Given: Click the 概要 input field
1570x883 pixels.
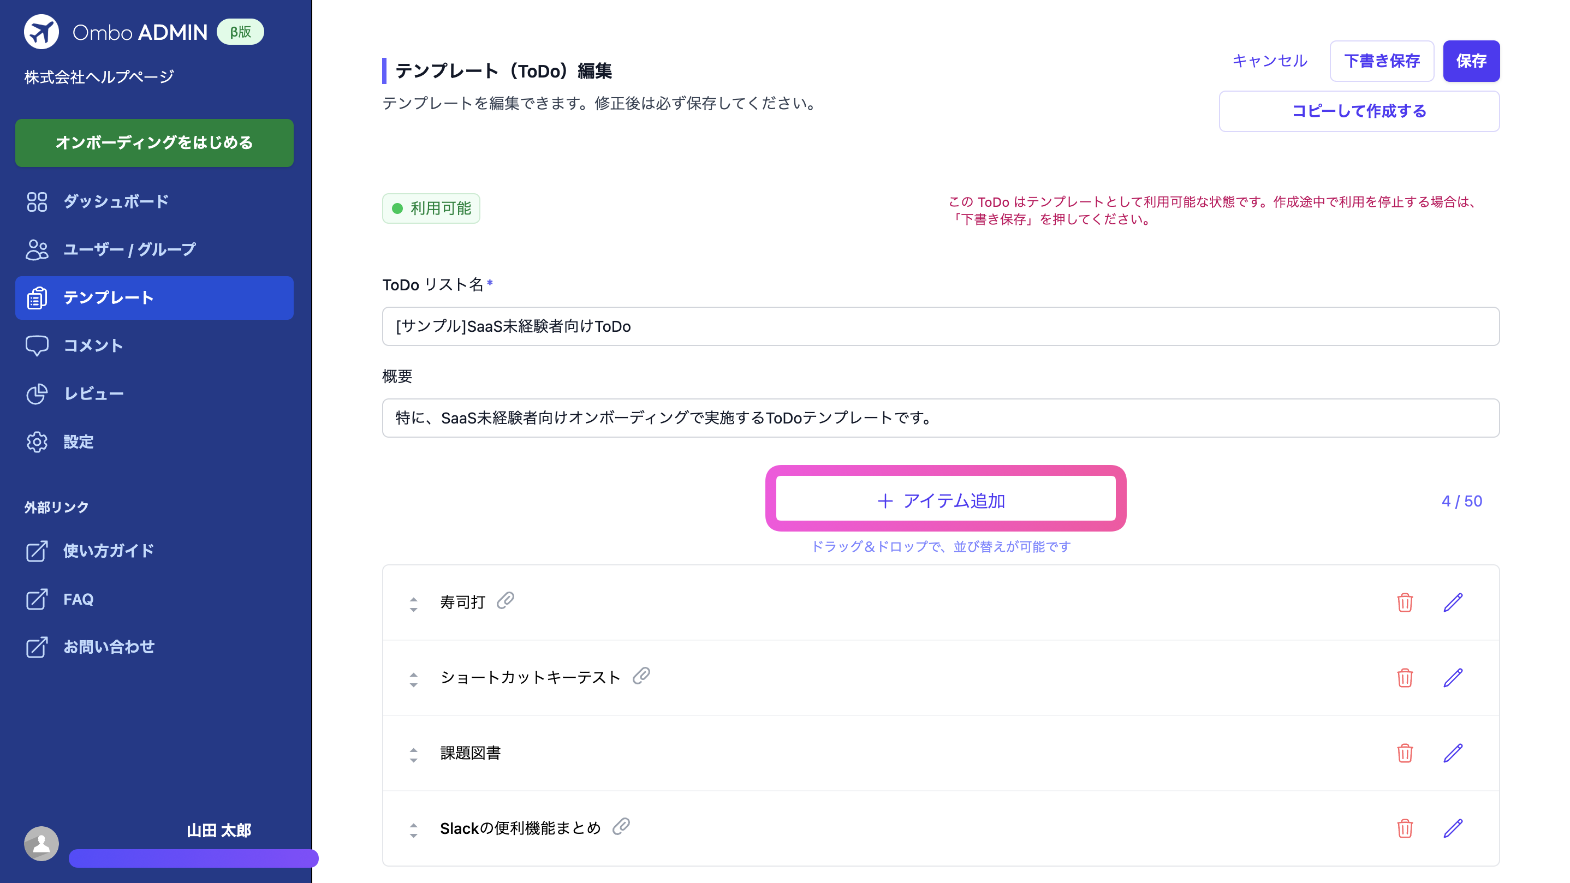Looking at the screenshot, I should 941,418.
